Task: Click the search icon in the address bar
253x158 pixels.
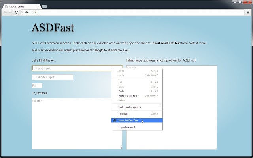Action: click(x=23, y=12)
